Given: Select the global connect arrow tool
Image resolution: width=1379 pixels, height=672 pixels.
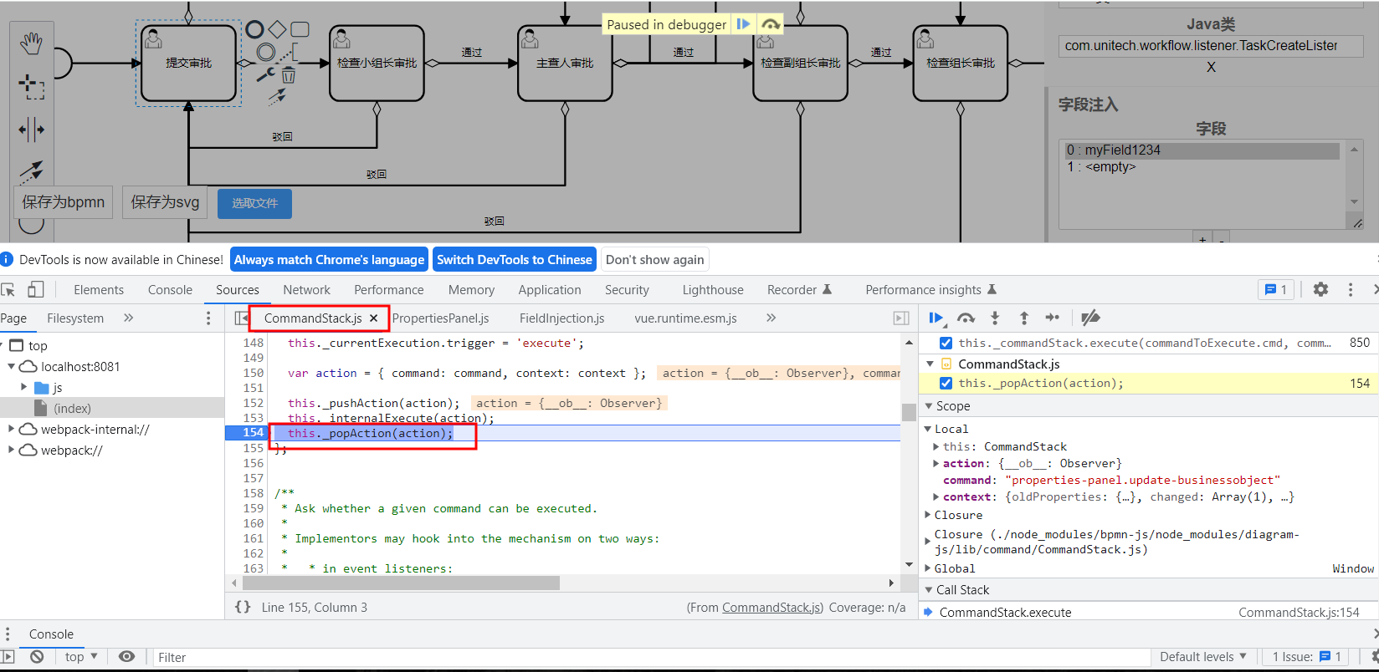Looking at the screenshot, I should coord(31,171).
